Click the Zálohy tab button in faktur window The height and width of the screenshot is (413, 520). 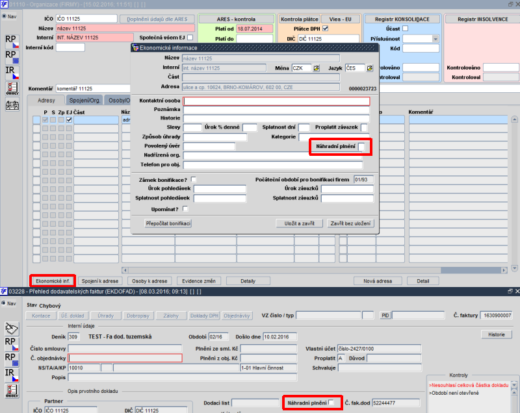171,316
